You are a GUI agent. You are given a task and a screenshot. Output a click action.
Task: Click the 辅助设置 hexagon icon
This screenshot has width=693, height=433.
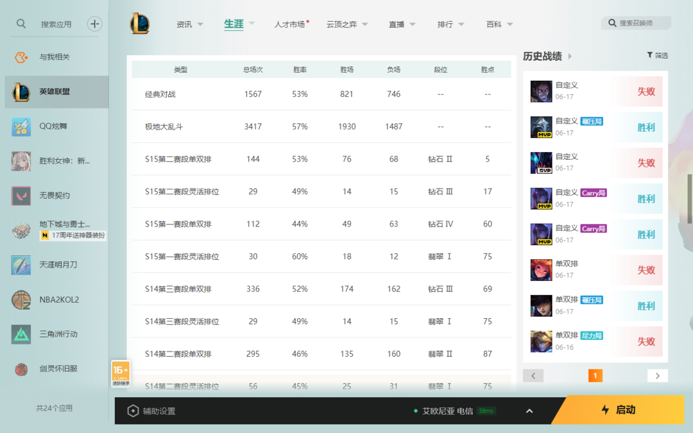pos(133,411)
